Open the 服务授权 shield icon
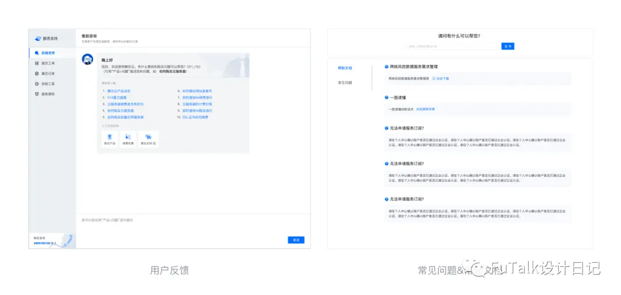The height and width of the screenshot is (295, 621). (x=37, y=94)
